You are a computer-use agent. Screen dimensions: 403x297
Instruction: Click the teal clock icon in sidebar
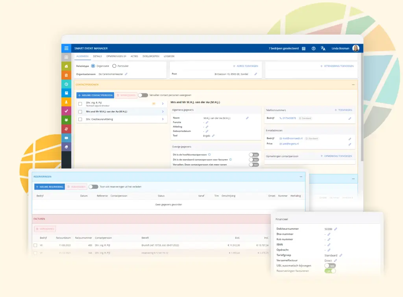(x=66, y=84)
